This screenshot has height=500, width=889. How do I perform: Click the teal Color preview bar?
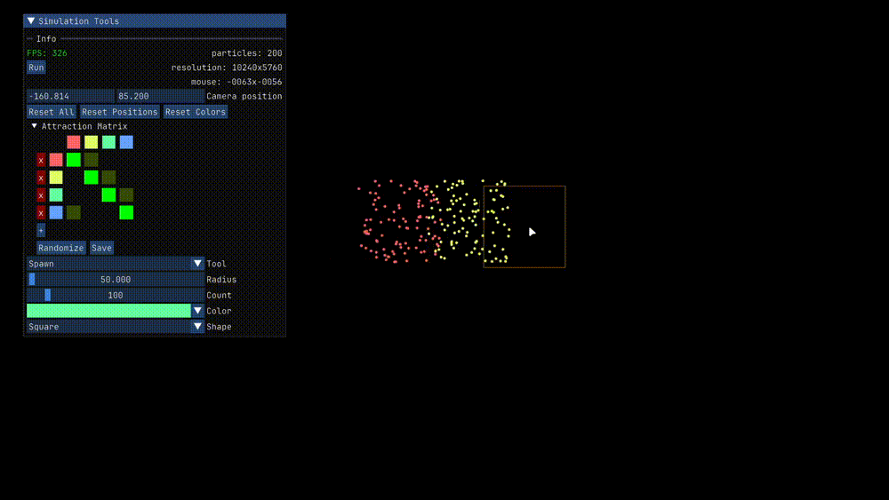[x=108, y=311]
